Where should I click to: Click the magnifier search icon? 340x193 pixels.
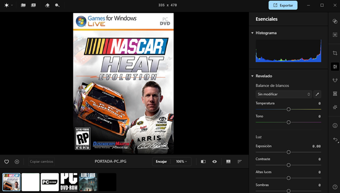point(57,5)
